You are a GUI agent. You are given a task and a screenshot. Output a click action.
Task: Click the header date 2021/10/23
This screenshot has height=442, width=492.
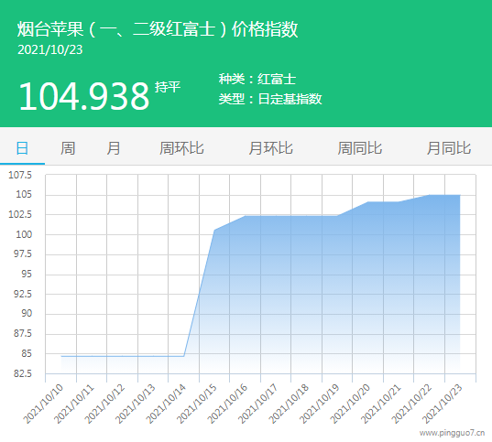click(x=49, y=49)
